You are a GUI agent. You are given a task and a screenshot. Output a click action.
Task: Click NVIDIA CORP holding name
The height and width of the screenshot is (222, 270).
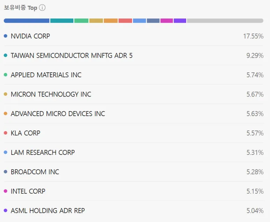click(x=30, y=36)
